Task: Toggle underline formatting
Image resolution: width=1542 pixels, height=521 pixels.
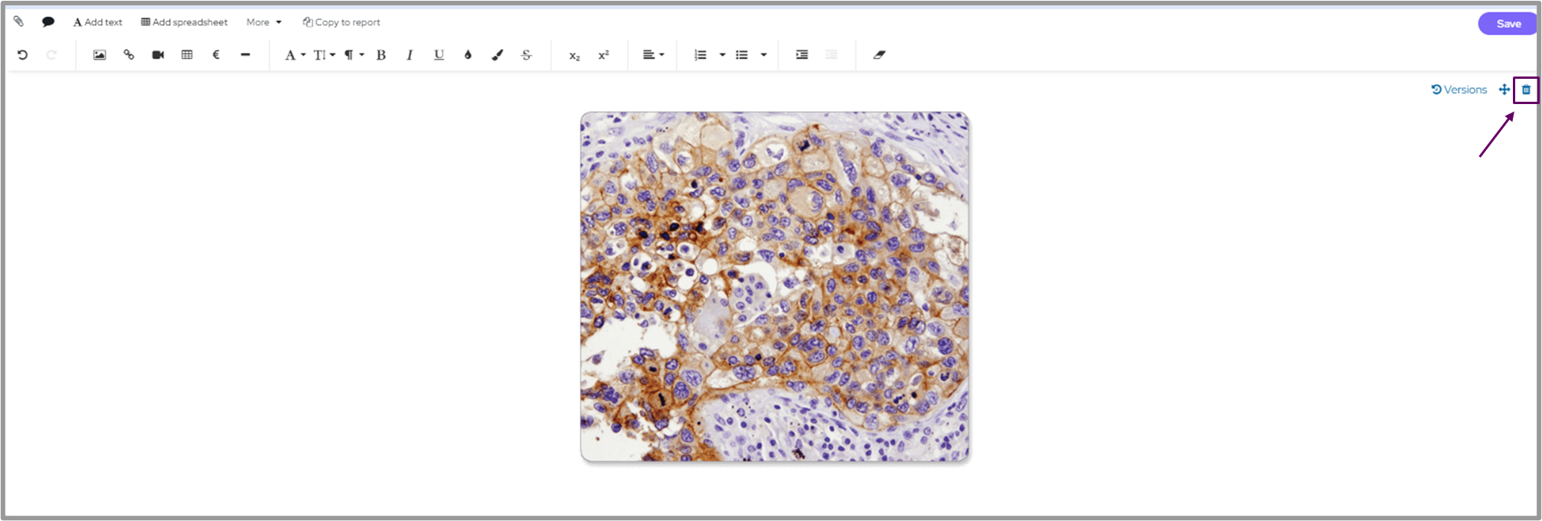Action: [439, 55]
